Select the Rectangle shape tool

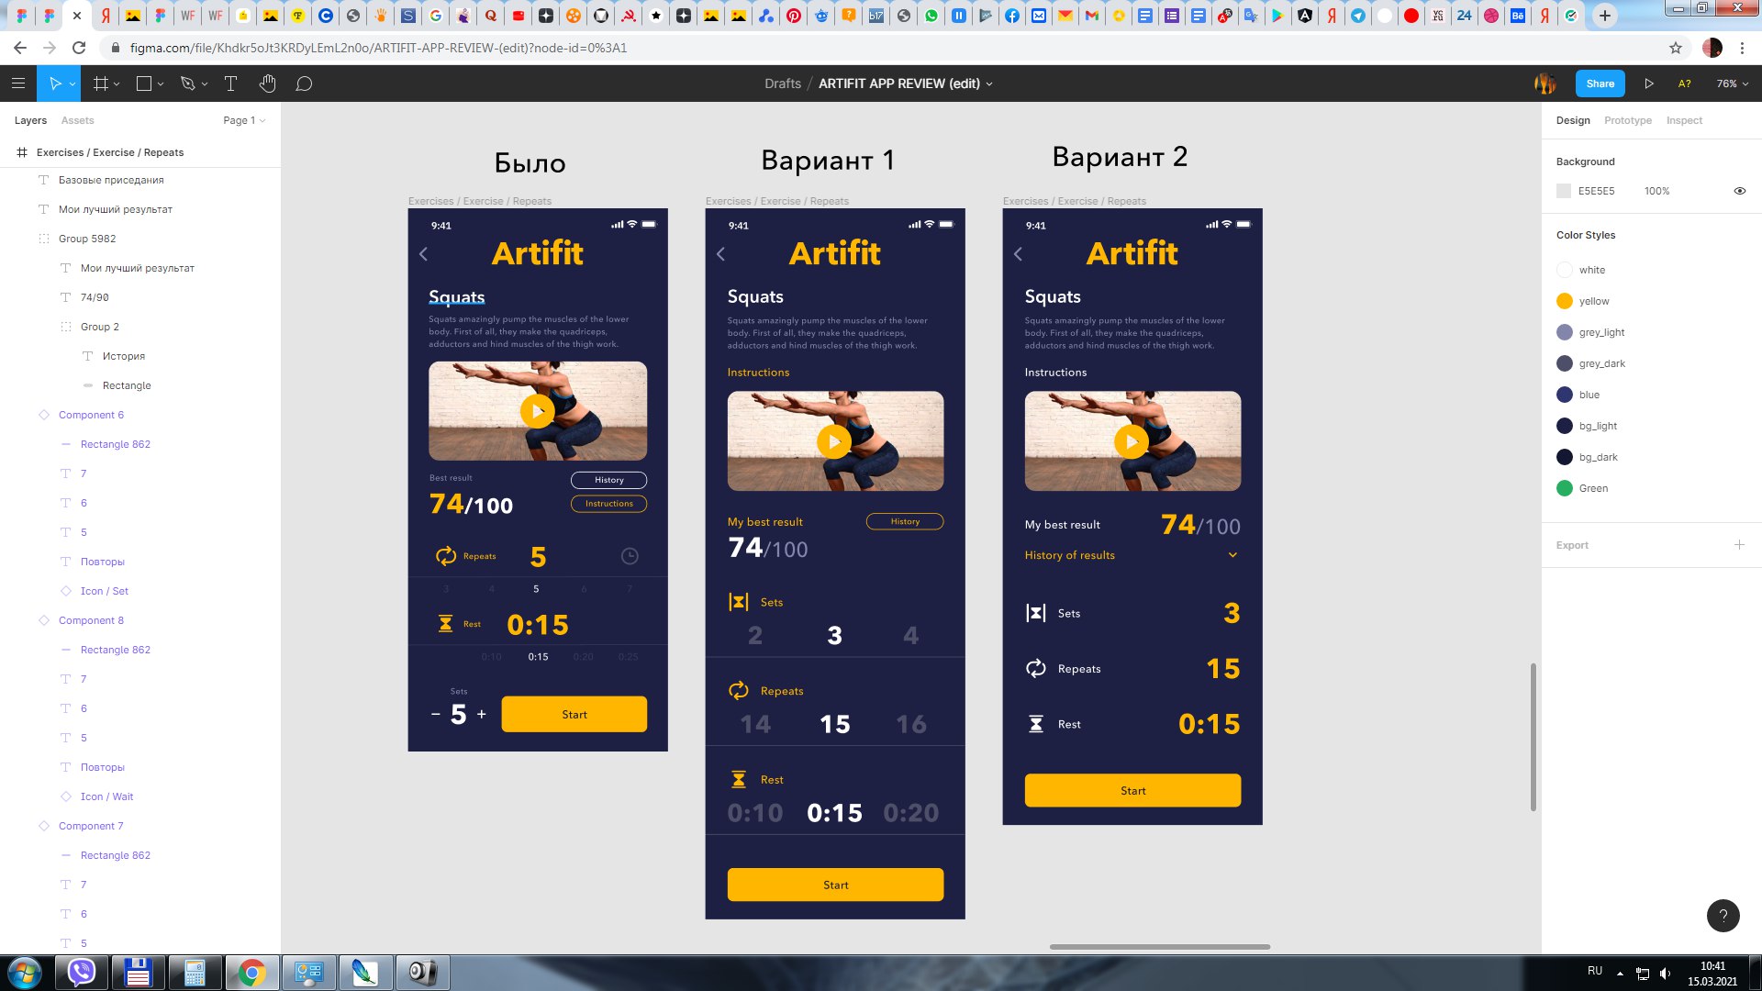144,84
